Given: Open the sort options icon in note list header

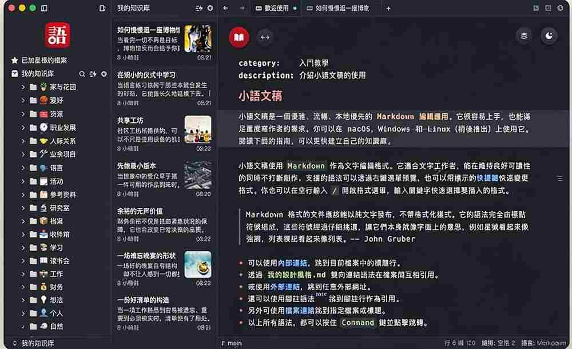Looking at the screenshot, I should [199, 8].
